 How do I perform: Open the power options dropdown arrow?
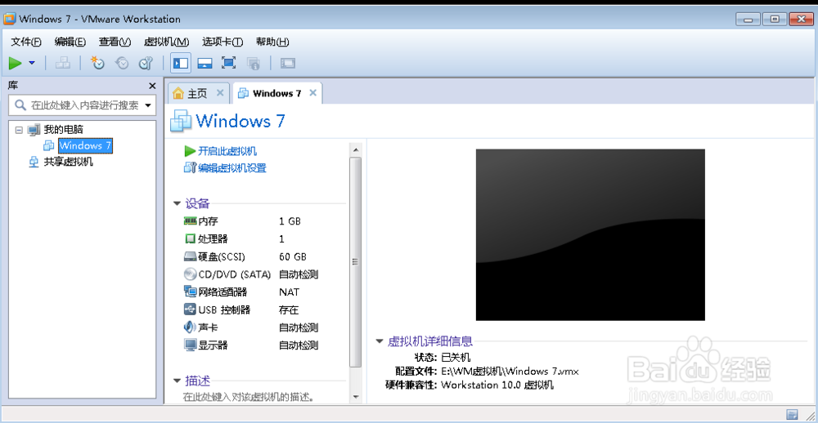(x=32, y=63)
